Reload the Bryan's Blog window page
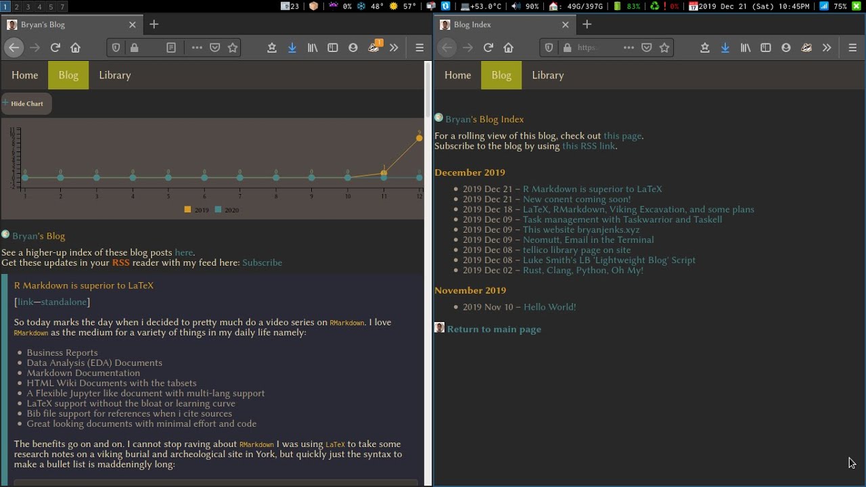Viewport: 866px width, 487px height. click(55, 48)
